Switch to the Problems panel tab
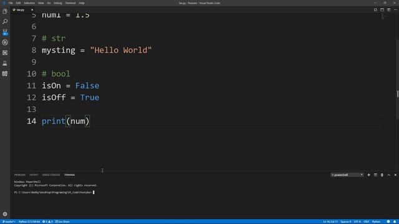The image size is (399, 224). click(20, 175)
